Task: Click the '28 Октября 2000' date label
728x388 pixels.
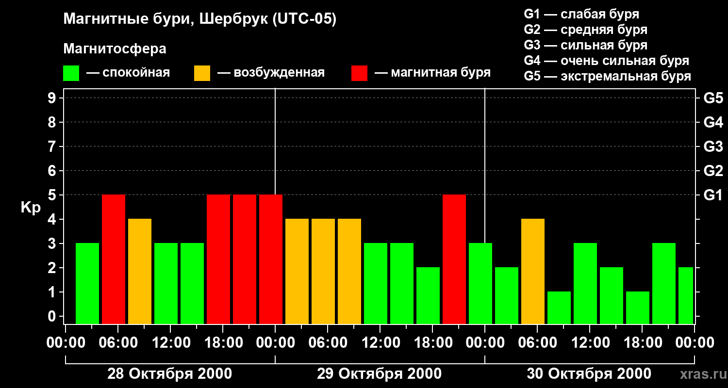Action: pos(169,374)
